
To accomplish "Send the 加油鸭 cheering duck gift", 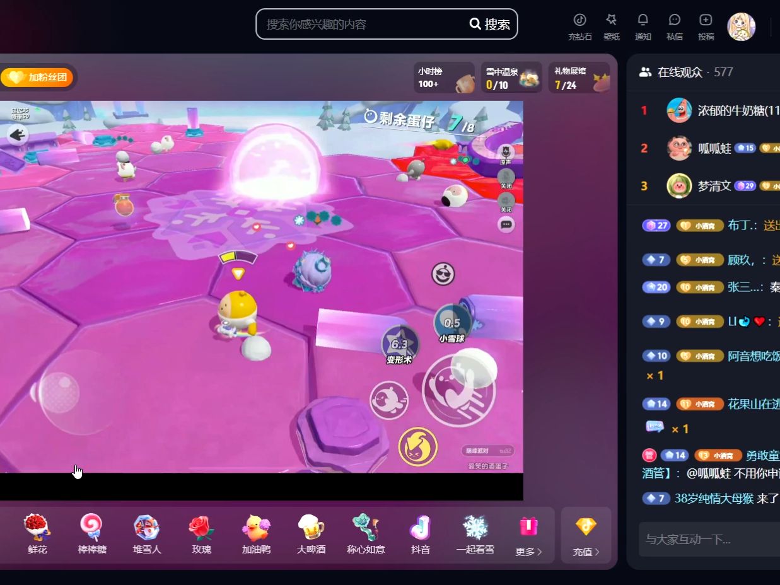I will point(256,534).
